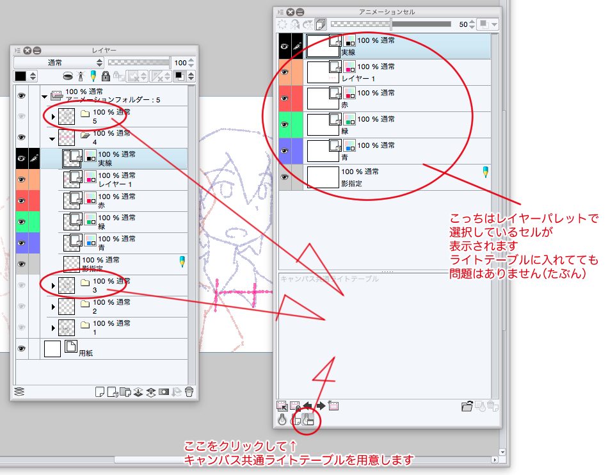Click cel-specific light table icon
Viewport: 608px width, 475px height.
(296, 419)
